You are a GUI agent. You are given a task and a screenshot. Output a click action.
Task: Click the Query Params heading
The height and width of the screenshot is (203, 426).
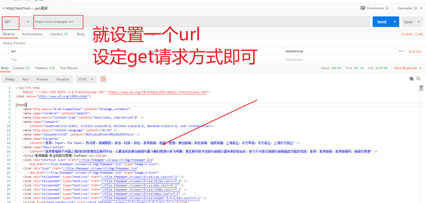click(14, 43)
